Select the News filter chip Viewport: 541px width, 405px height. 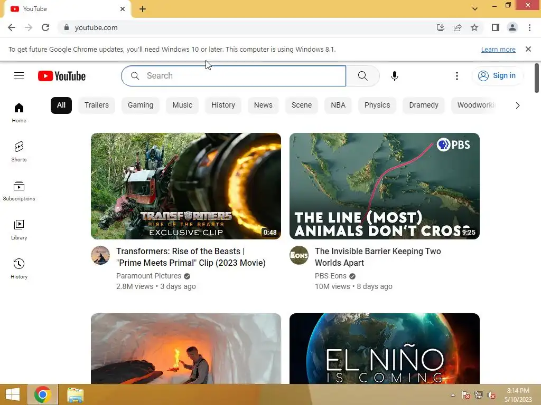coord(263,105)
